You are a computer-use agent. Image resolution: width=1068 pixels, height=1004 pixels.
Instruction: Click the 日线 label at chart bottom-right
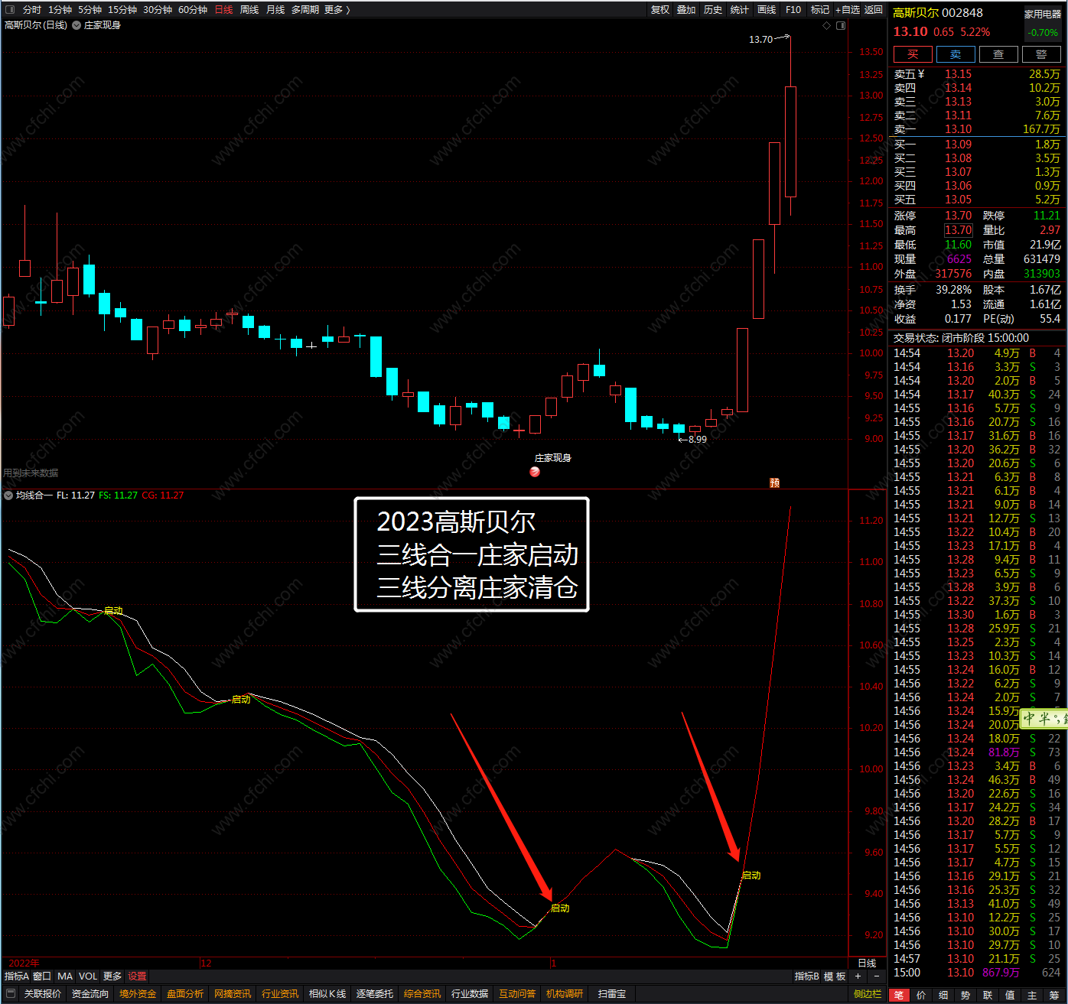[867, 963]
